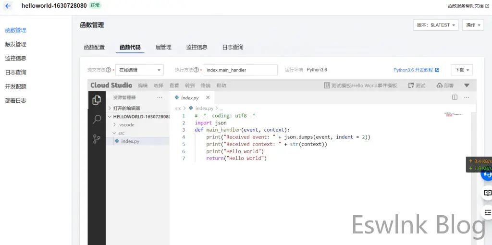Expand the 打开的编辑器 section
492x245 pixels.
[x=126, y=108]
